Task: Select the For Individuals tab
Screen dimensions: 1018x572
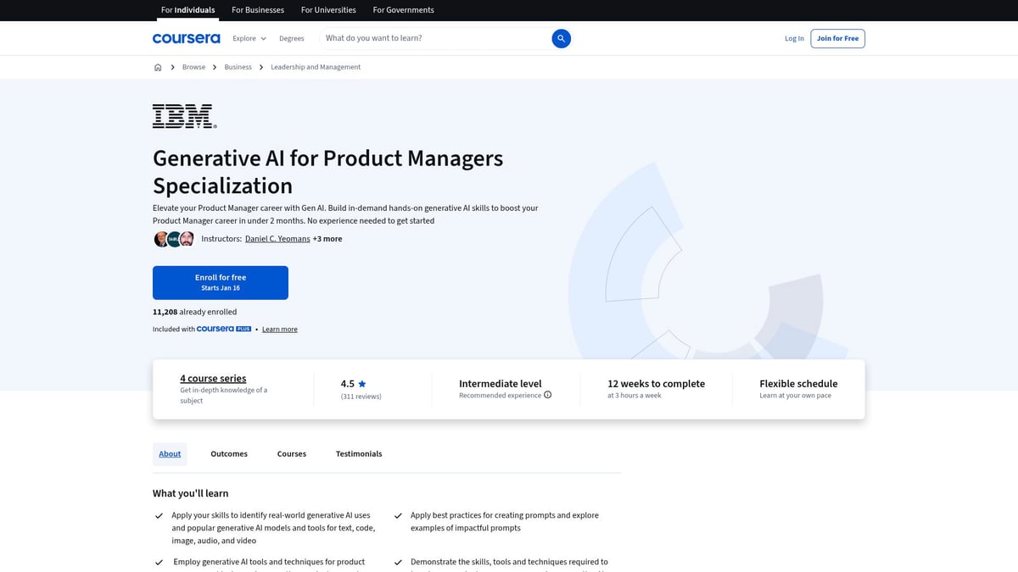Action: 187,10
